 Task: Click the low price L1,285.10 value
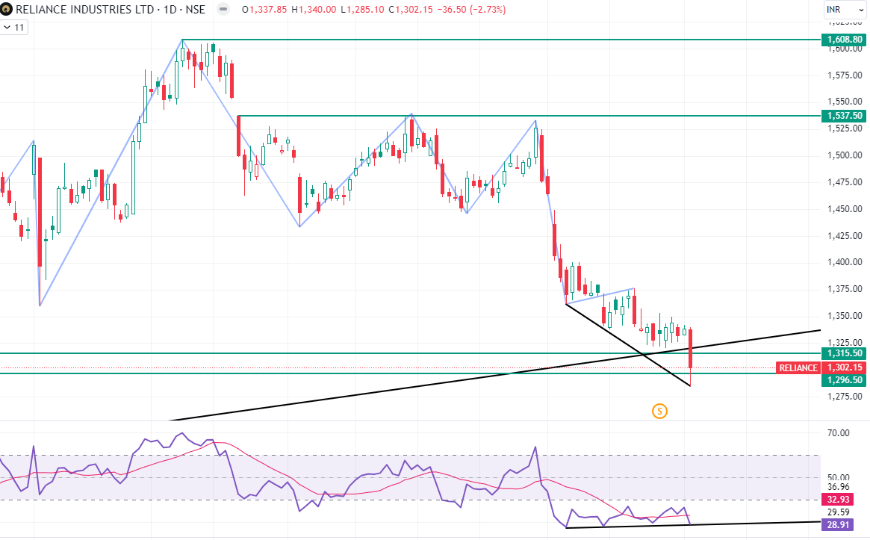click(x=362, y=10)
